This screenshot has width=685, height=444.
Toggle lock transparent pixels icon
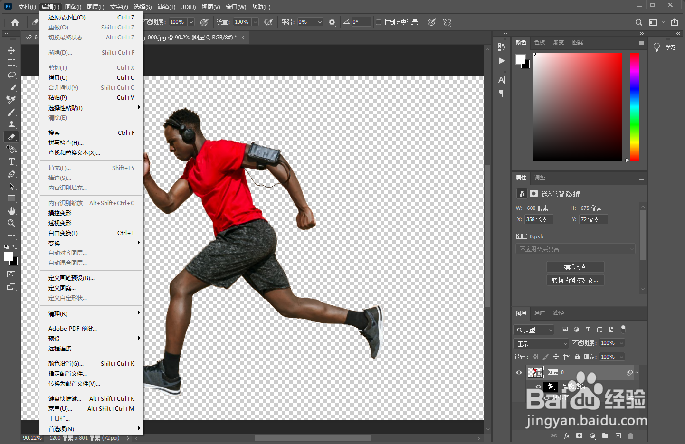pyautogui.click(x=535, y=357)
